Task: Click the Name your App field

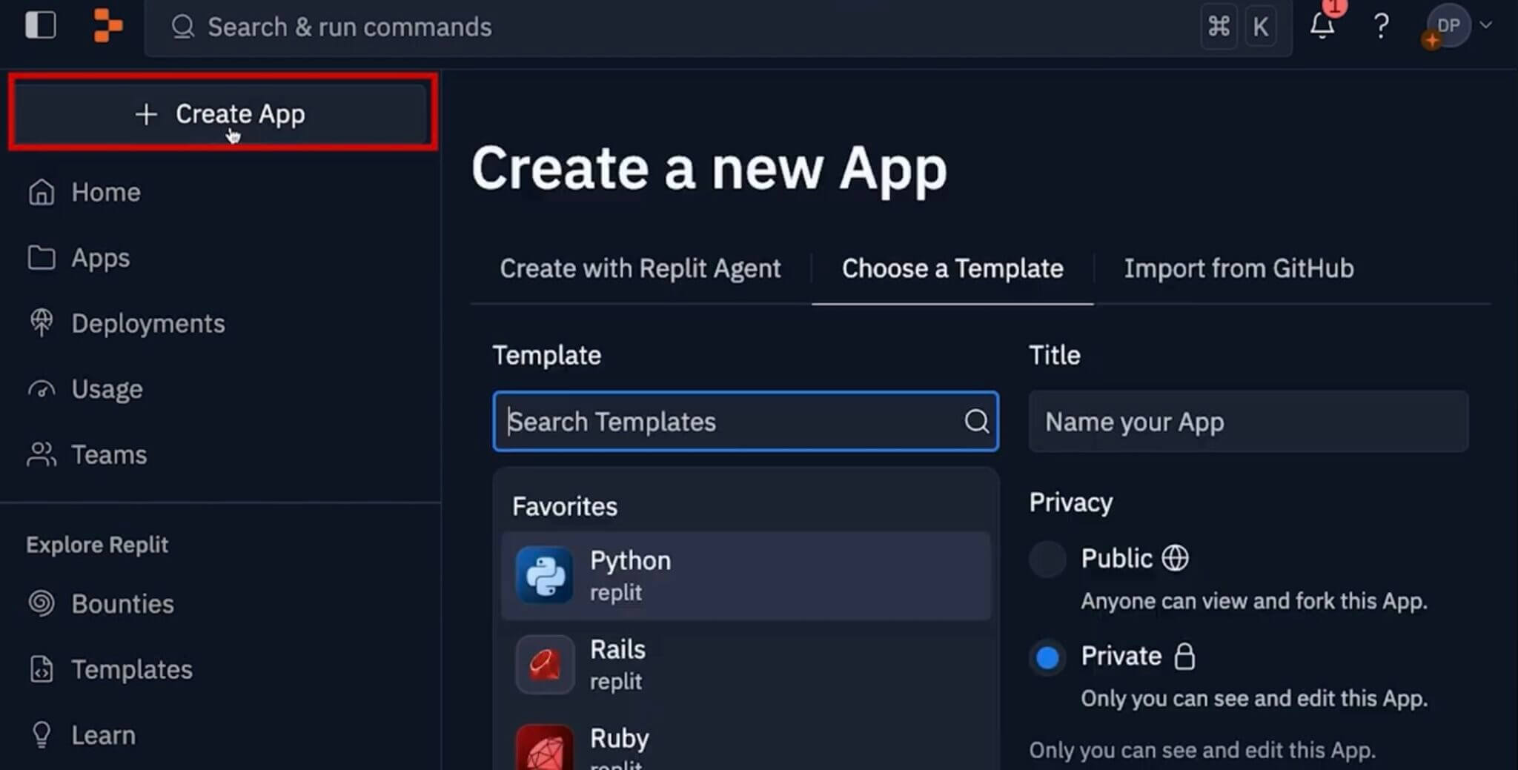Action: point(1248,422)
